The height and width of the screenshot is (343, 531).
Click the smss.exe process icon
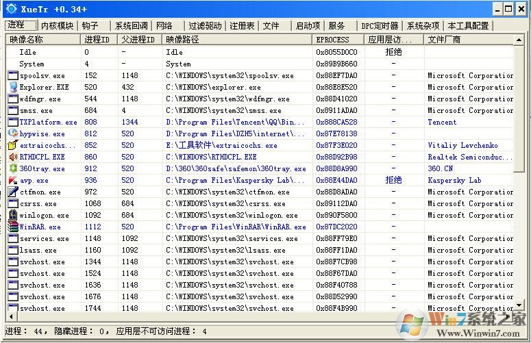pyautogui.click(x=13, y=110)
